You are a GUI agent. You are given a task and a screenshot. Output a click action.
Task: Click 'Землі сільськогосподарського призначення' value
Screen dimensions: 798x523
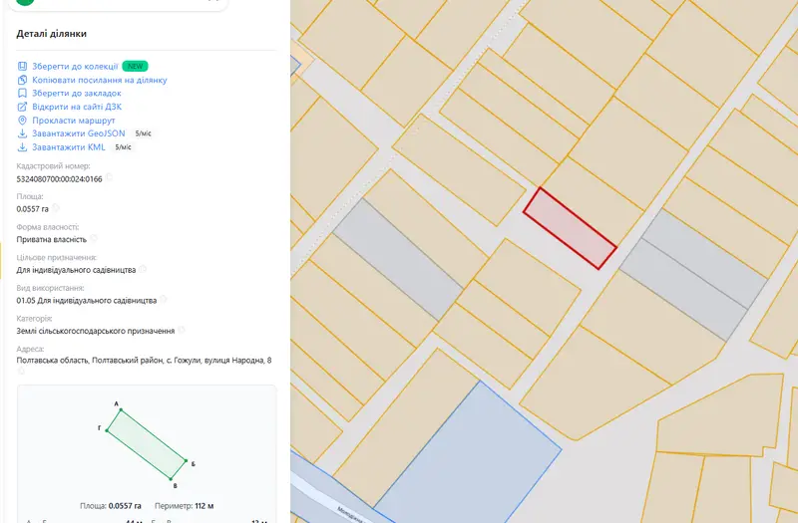[x=96, y=331]
